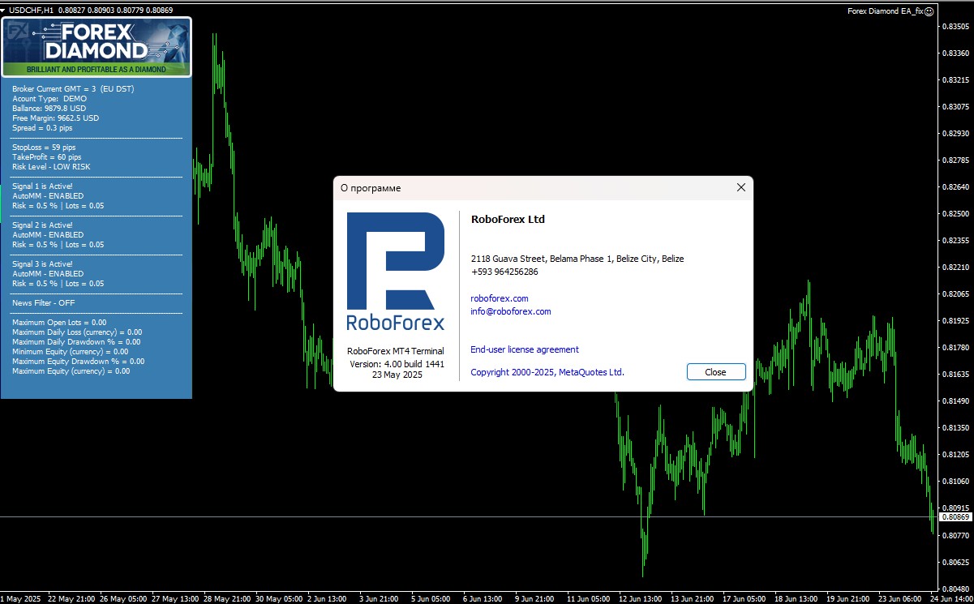Click the 'Signal 2 is Active!' line

click(42, 225)
